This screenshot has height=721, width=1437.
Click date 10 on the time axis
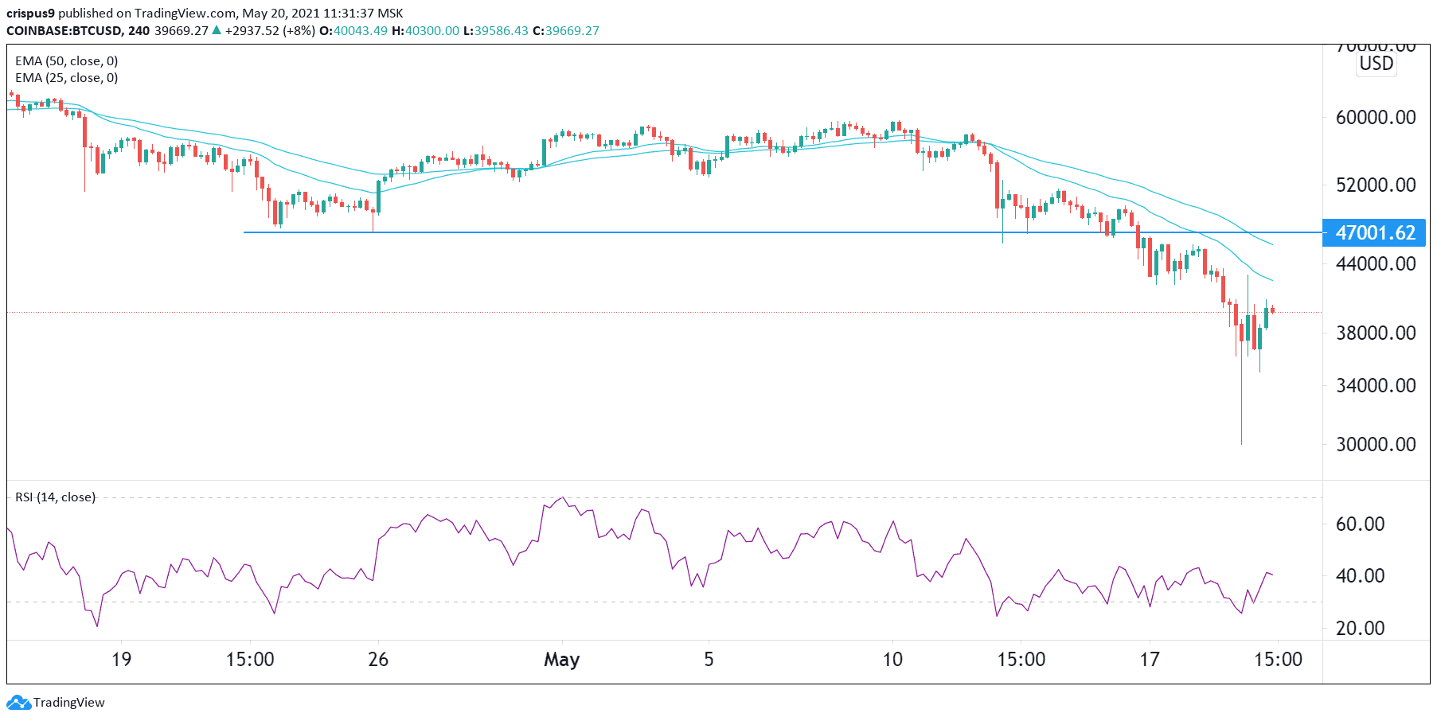click(892, 660)
